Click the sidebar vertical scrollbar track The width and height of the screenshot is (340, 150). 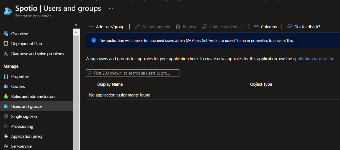coord(76,92)
